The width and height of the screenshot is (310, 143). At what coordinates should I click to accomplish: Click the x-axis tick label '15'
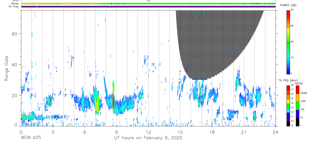click(180, 132)
